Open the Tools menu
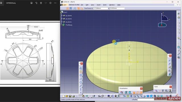Viewport: 182px width, 102px height. click(x=105, y=5)
